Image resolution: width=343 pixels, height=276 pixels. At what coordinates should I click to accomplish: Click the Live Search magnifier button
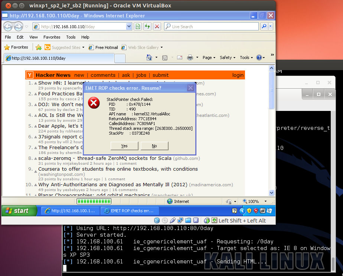[x=264, y=26]
